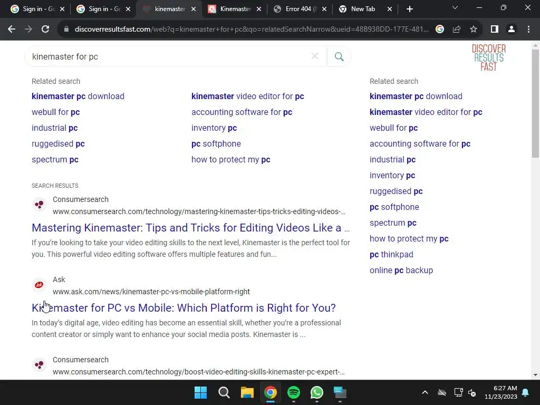This screenshot has width=540, height=405.
Task: Open the notification bell
Action: 526,392
